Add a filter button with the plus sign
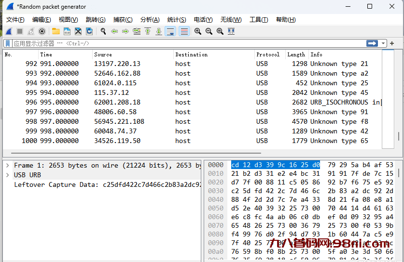Image resolution: width=404 pixels, height=262 pixels. pos(392,43)
